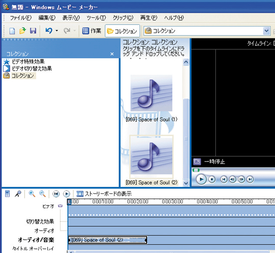The height and width of the screenshot is (253, 275).
Task: Open the ヘルプ(H) menu
Action: point(174,18)
